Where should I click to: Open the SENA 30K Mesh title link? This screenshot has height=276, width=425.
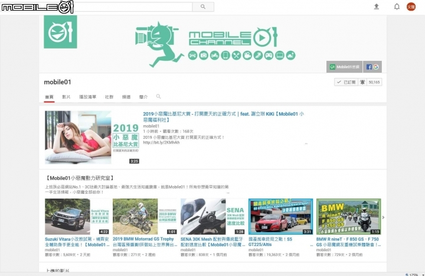[212, 242]
